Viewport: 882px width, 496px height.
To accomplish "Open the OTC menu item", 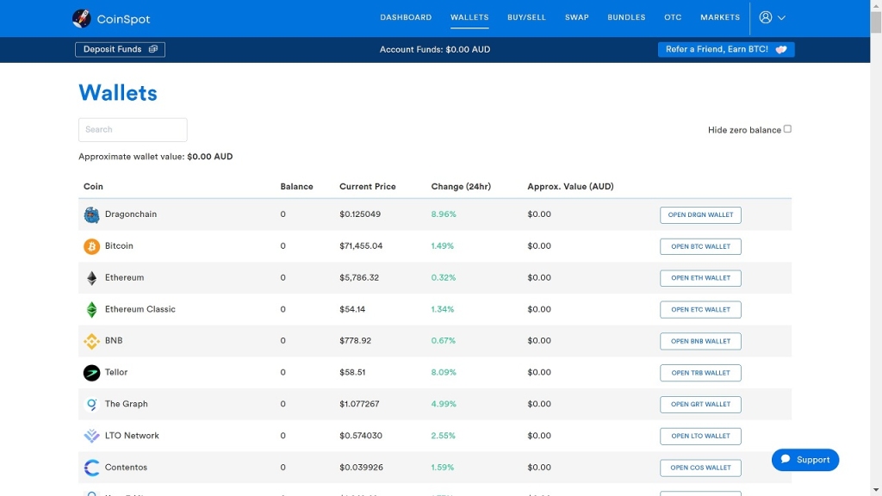I will pos(673,17).
